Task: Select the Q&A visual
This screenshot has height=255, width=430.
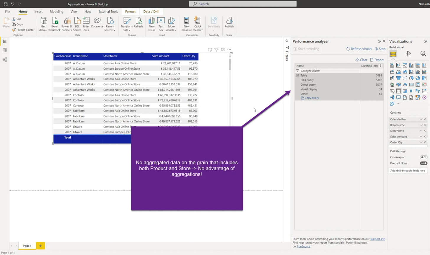Action: click(398, 97)
